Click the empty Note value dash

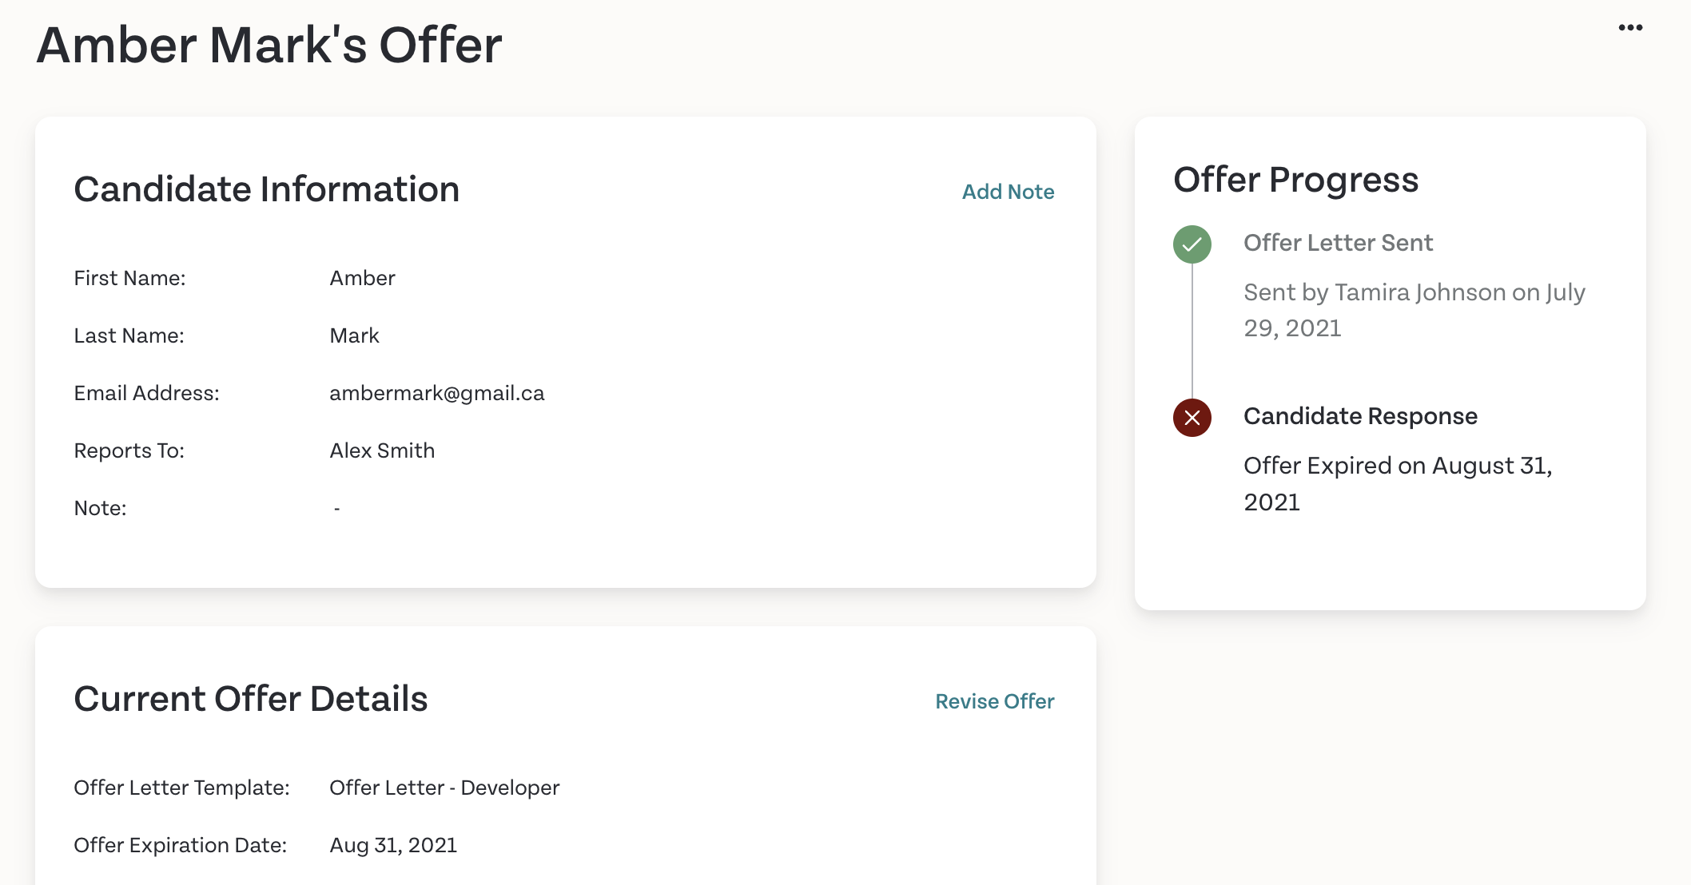tap(336, 508)
